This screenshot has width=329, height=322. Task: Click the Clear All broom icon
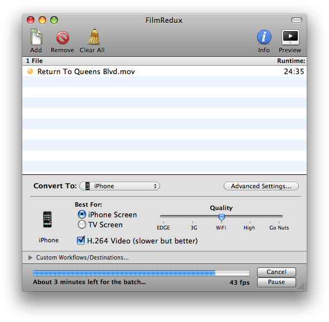(x=94, y=36)
